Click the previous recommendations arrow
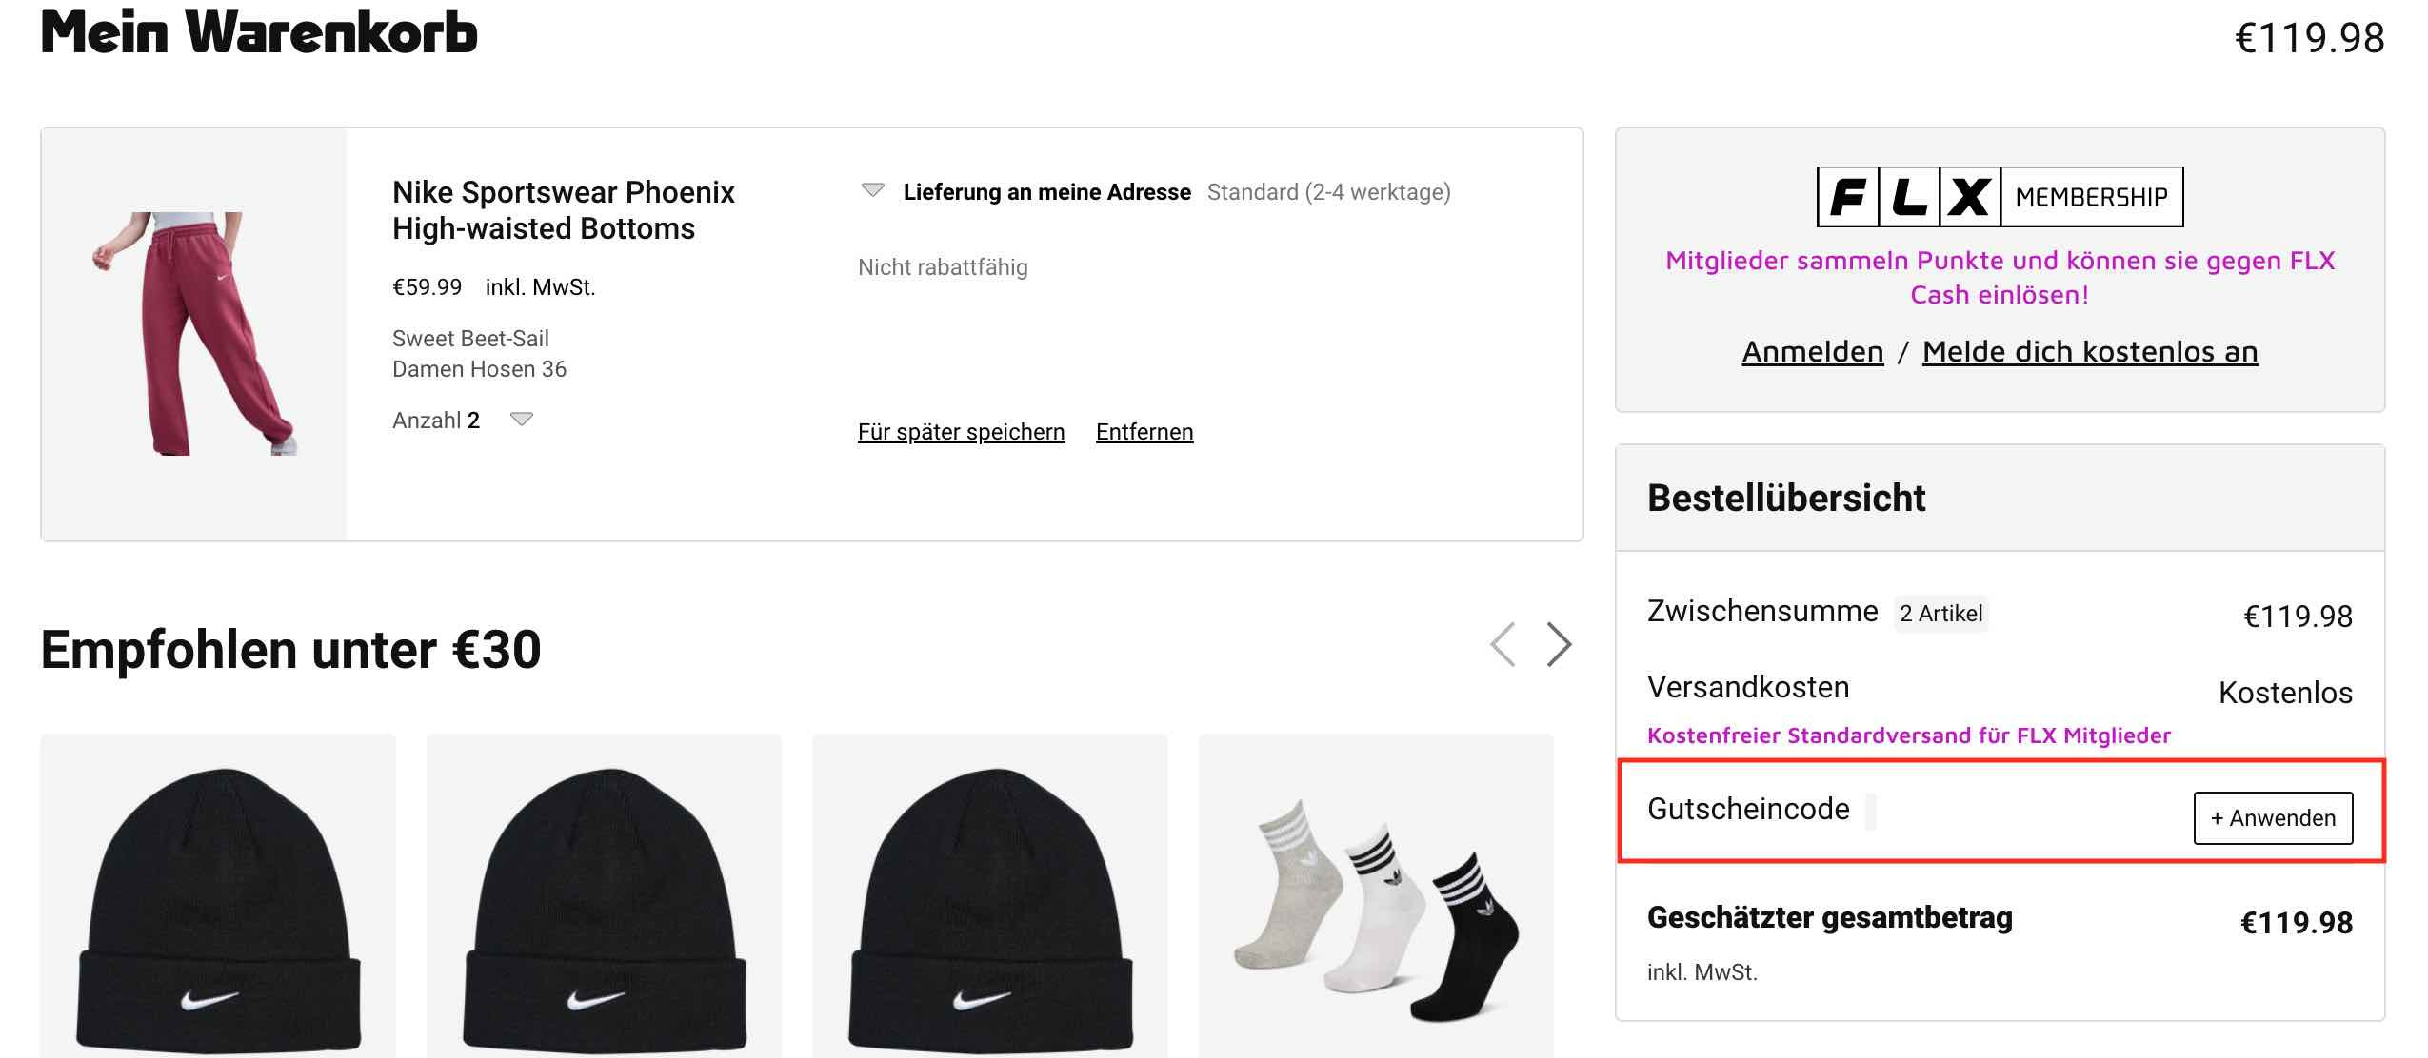This screenshot has width=2428, height=1058. pyautogui.click(x=1503, y=645)
